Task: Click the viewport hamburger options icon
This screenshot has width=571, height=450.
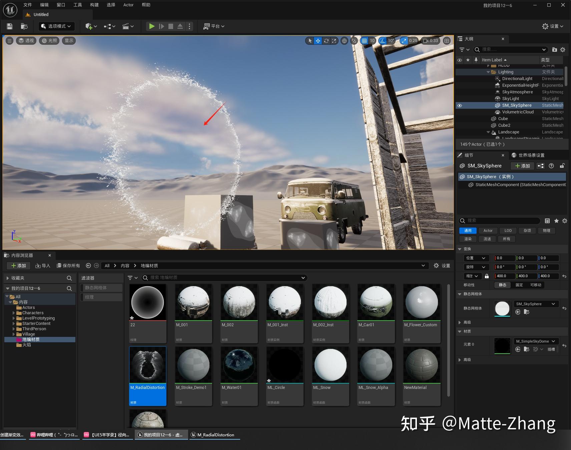Action: [9, 41]
